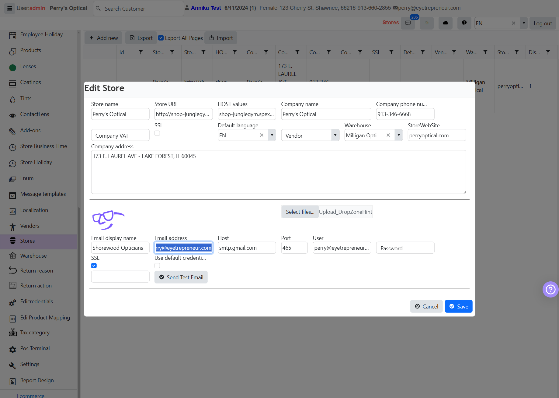The image size is (559, 398).
Task: Click the Add-ons paperclip icon
Action: click(12, 131)
